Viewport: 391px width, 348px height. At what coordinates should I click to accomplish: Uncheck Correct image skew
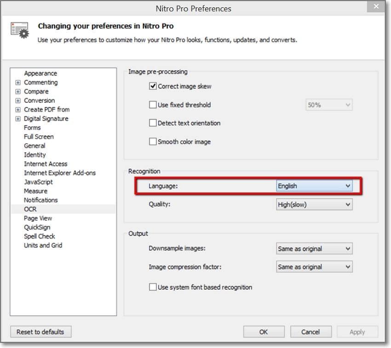(x=153, y=86)
